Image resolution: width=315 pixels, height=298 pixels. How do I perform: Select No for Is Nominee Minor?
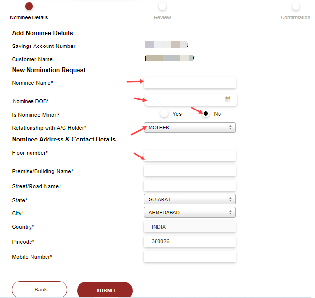(205, 114)
